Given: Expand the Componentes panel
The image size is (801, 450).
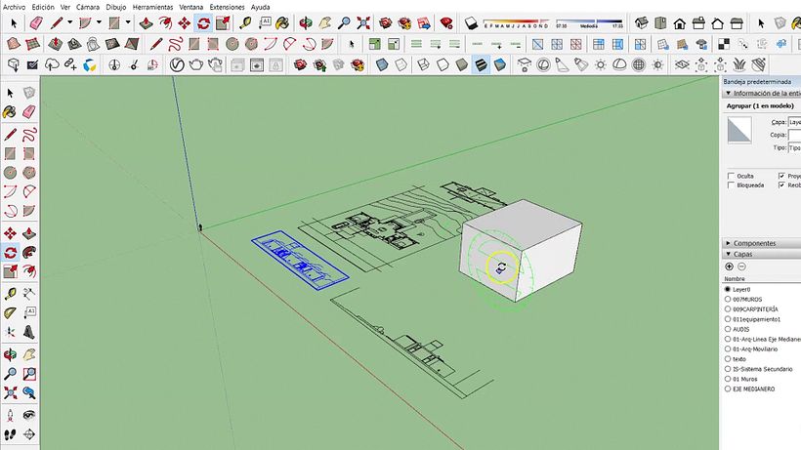Looking at the screenshot, I should [729, 243].
